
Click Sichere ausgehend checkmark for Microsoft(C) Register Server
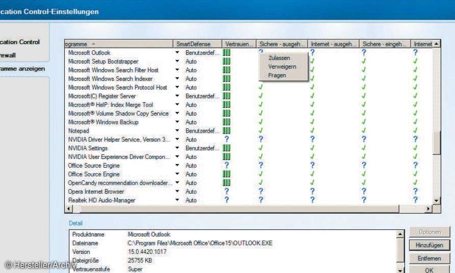click(260, 96)
